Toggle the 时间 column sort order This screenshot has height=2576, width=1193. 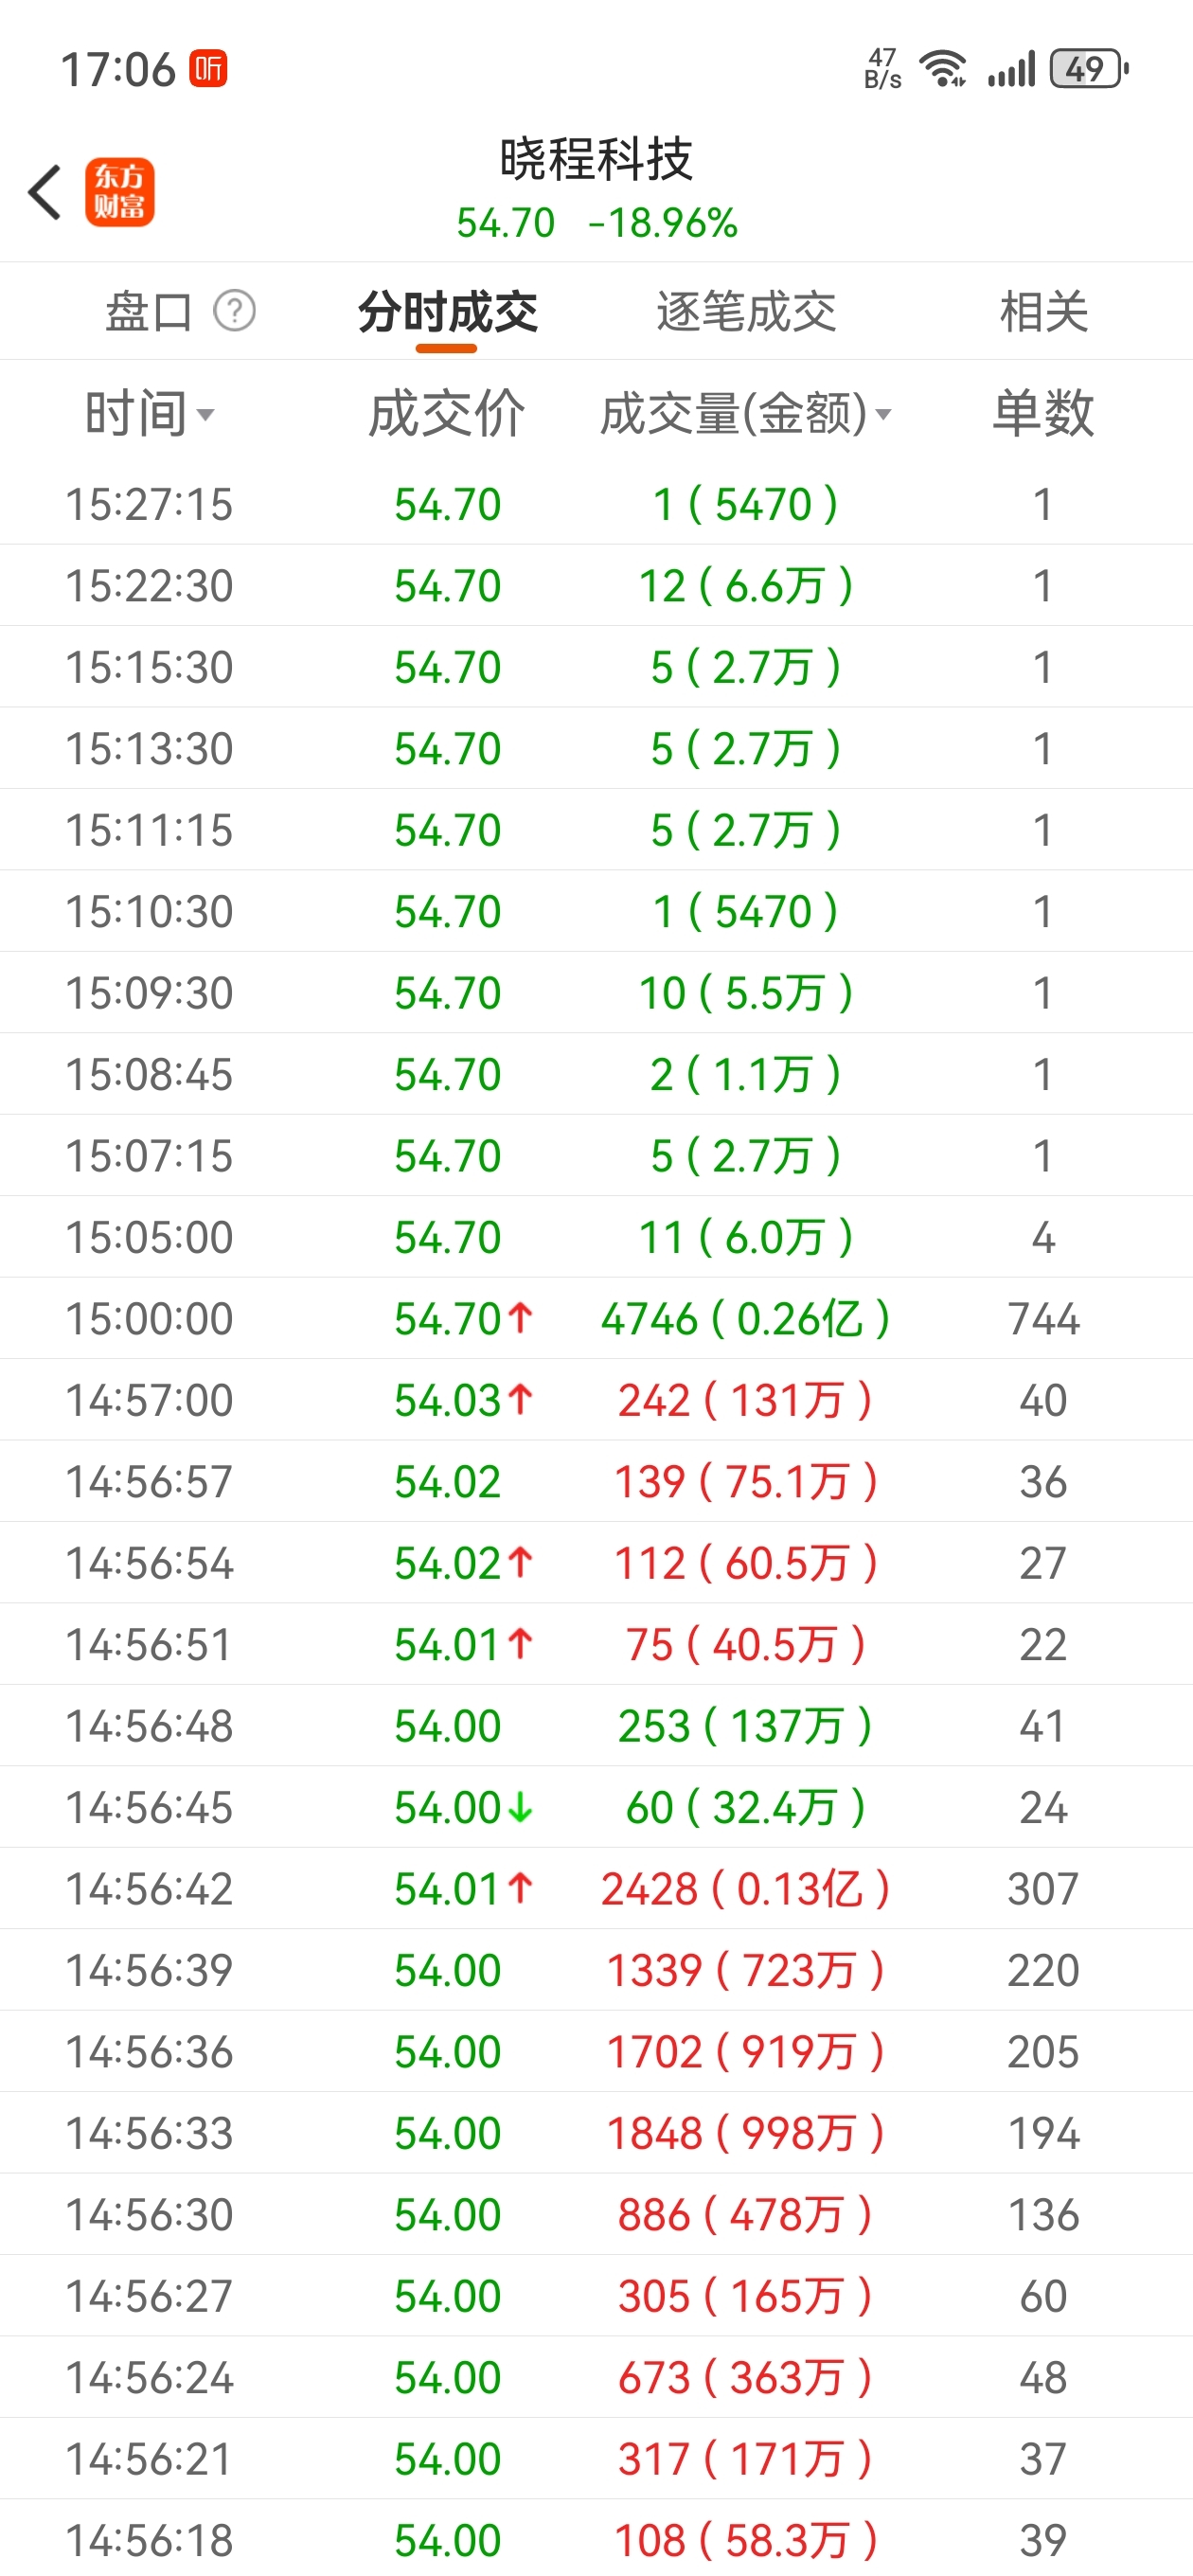tap(149, 414)
